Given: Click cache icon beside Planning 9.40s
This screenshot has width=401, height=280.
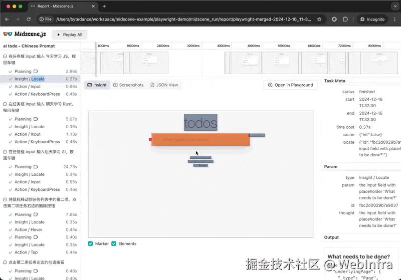Looking at the screenshot, I should click(36, 237).
